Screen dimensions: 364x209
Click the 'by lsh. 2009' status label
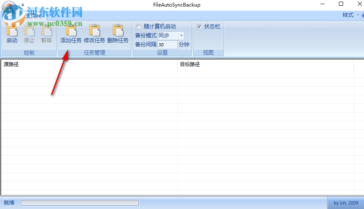tap(346, 203)
